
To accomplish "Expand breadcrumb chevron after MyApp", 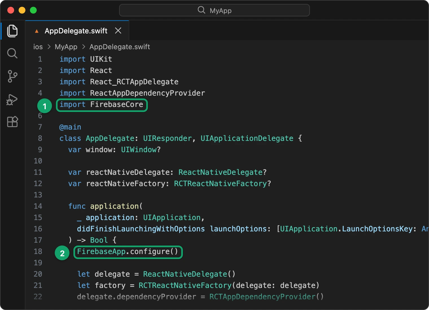I will [84, 47].
